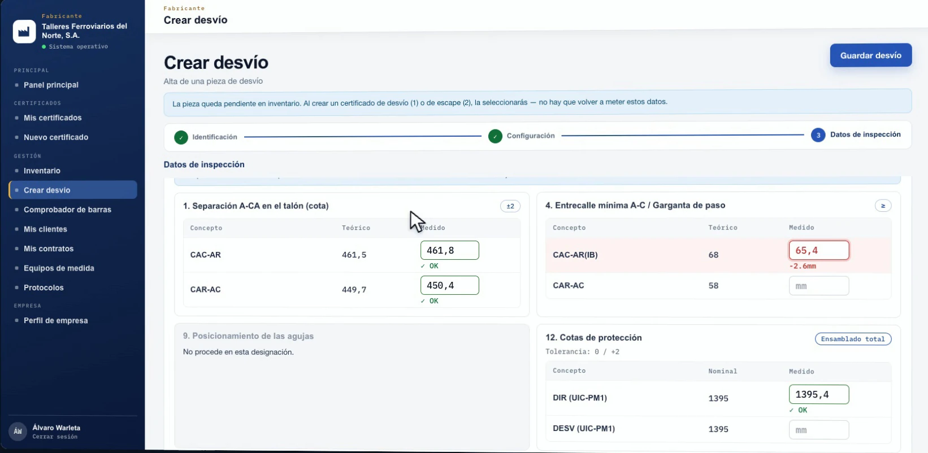
Task: Open Perfil de empresa
Action: [x=55, y=320]
